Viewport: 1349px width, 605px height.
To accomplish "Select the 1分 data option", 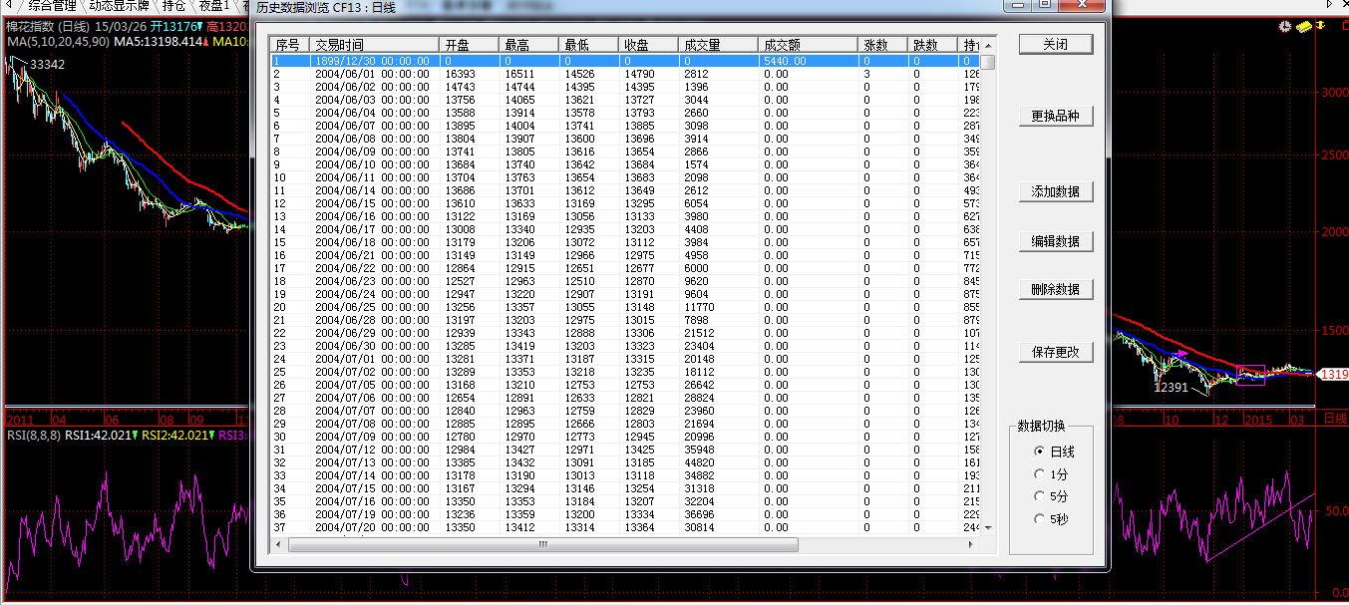I will click(x=1041, y=474).
